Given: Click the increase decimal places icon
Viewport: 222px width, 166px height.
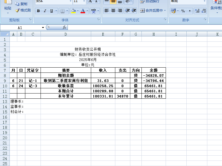Looking at the screenshot, I should coord(197,11).
